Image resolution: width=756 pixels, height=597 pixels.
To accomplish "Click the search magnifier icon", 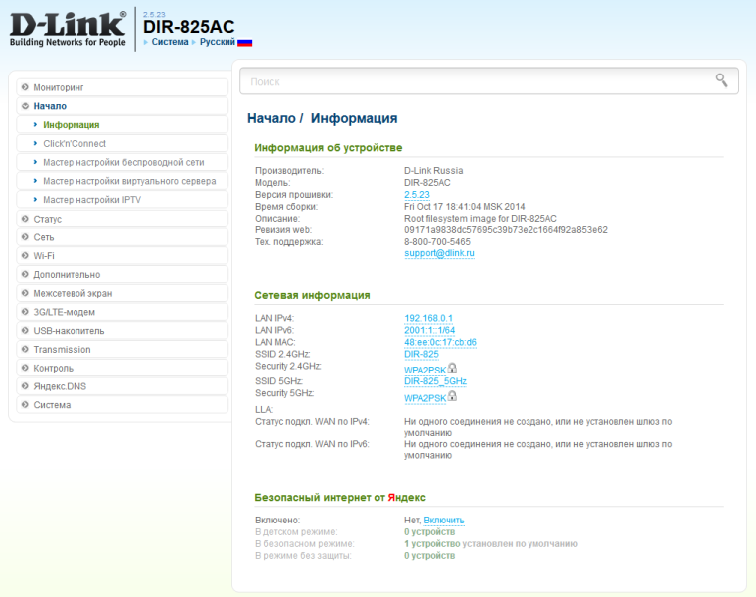I will [x=721, y=80].
